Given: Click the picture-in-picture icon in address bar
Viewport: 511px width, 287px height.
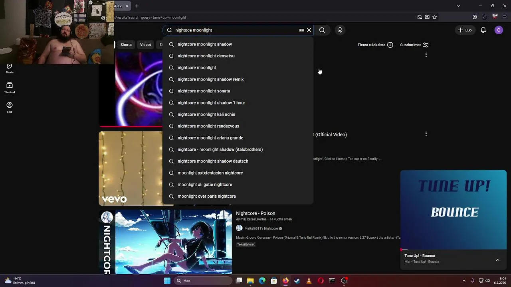Looking at the screenshot, I should [420, 17].
